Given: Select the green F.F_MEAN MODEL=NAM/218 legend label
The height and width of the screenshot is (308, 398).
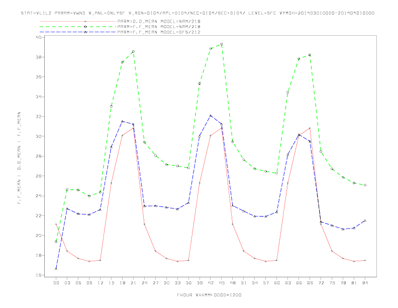Looking at the screenshot, I should (159, 27).
